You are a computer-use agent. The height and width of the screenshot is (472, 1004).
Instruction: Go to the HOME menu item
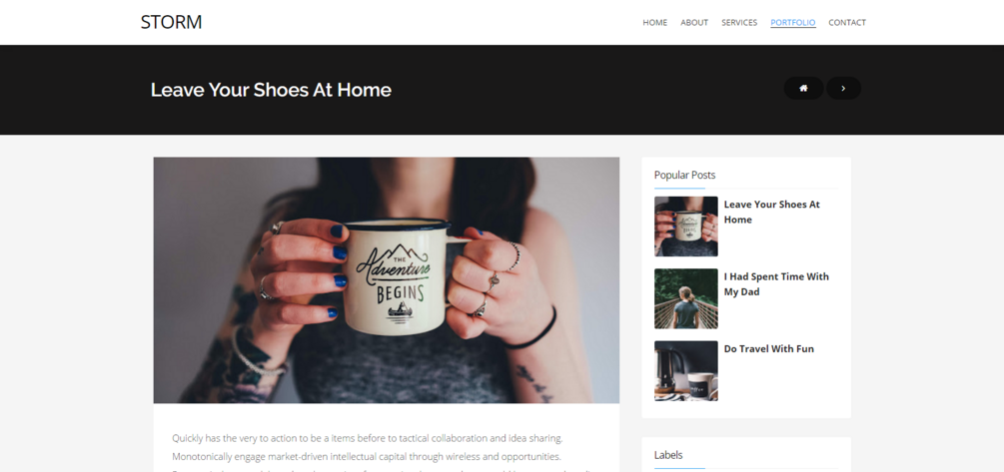point(654,22)
